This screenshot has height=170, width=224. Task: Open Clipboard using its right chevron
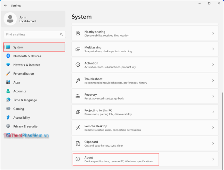pos(213,144)
